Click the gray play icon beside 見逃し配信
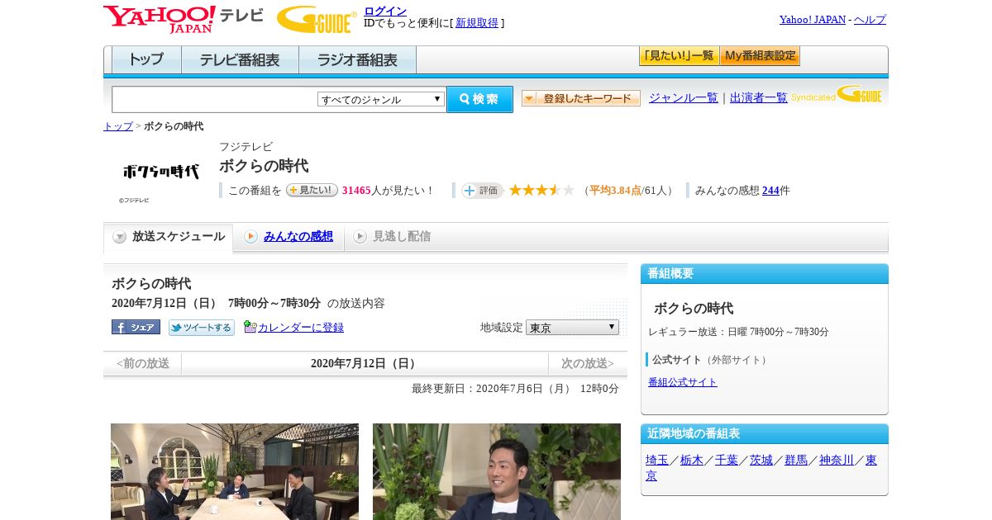This screenshot has height=520, width=992. tap(360, 237)
